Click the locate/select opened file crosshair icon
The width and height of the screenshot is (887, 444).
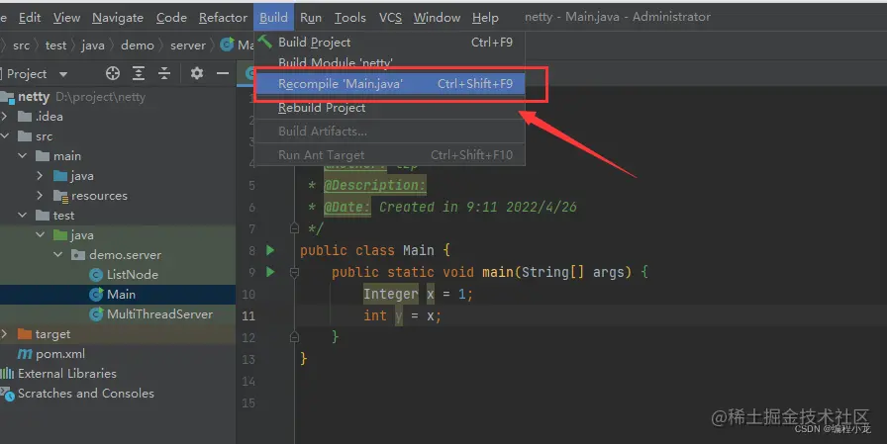[113, 73]
